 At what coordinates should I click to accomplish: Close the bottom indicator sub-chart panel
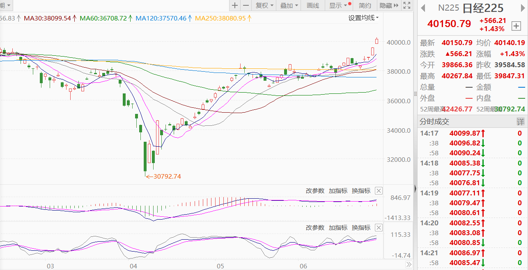pyautogui.click(x=379, y=227)
